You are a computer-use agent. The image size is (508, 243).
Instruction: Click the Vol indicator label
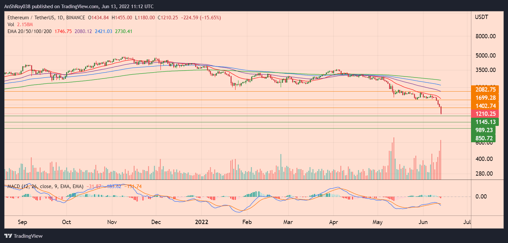coord(10,24)
